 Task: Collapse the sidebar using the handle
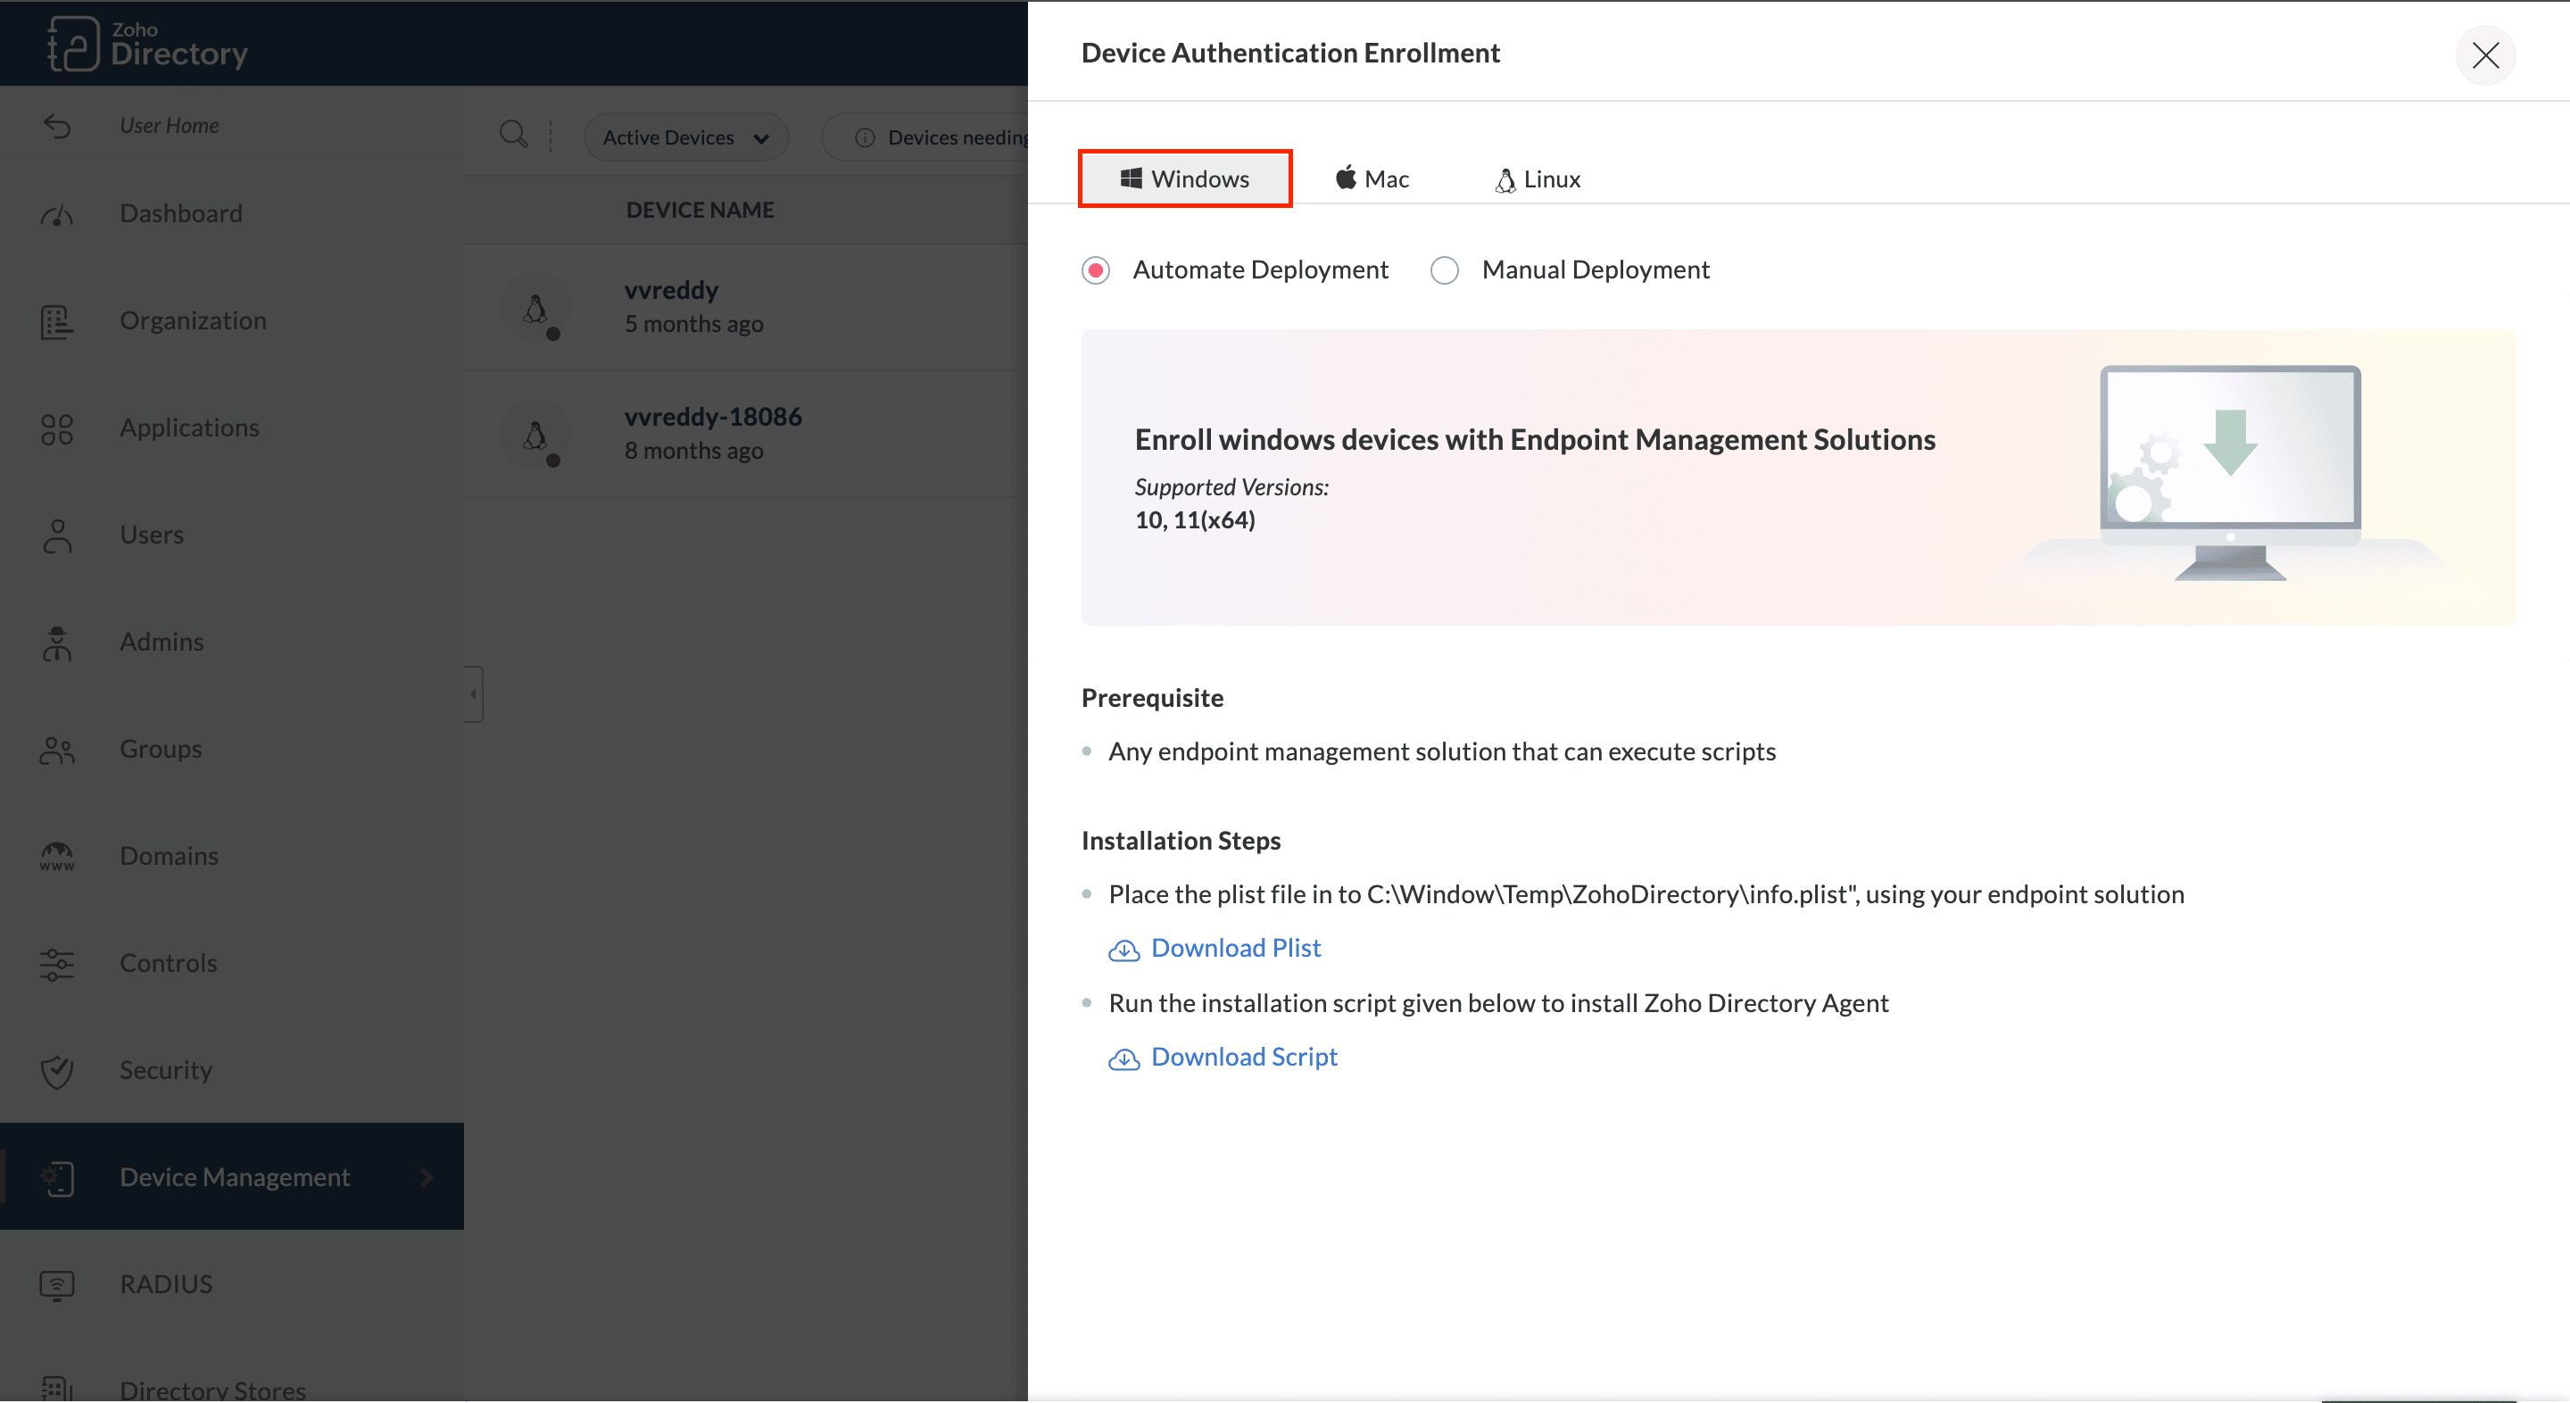click(x=474, y=693)
